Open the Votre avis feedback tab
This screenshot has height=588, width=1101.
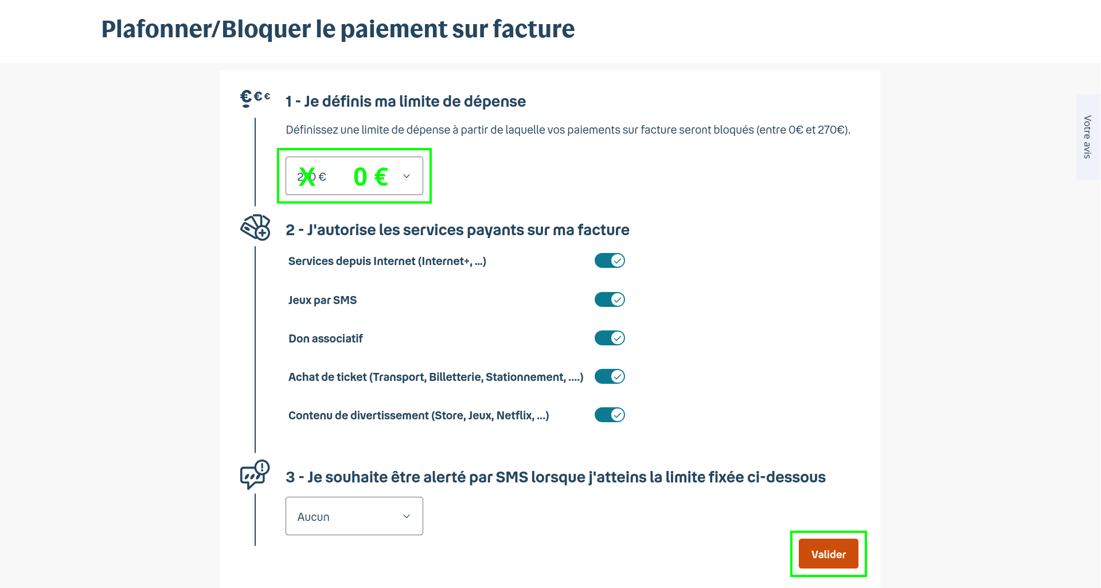click(x=1088, y=137)
